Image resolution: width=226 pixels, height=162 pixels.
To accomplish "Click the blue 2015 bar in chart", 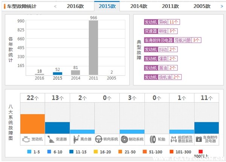I will 57,73.
